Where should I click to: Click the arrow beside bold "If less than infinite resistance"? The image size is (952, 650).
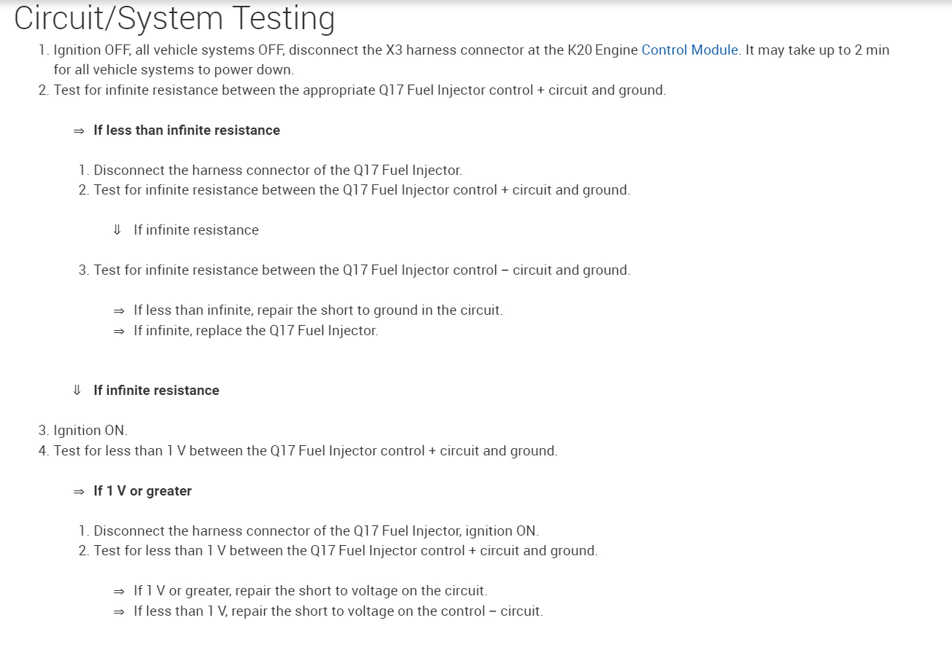tap(79, 130)
